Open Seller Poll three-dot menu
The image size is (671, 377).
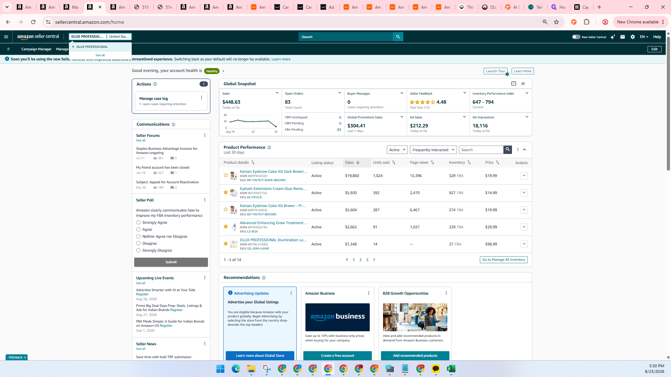[x=205, y=200]
